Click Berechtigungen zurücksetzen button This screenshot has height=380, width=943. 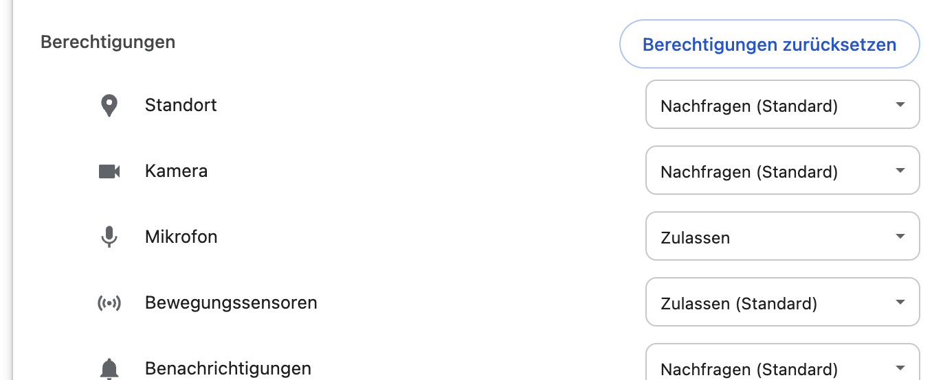click(x=770, y=45)
